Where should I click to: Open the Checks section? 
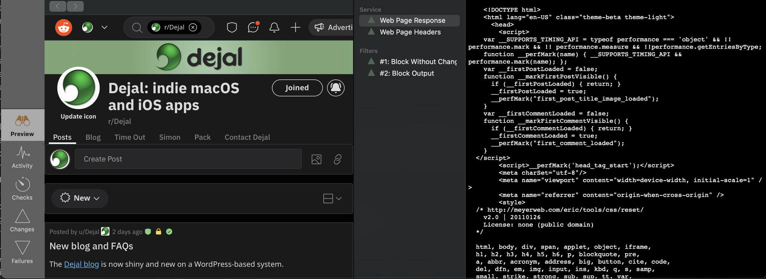[22, 189]
